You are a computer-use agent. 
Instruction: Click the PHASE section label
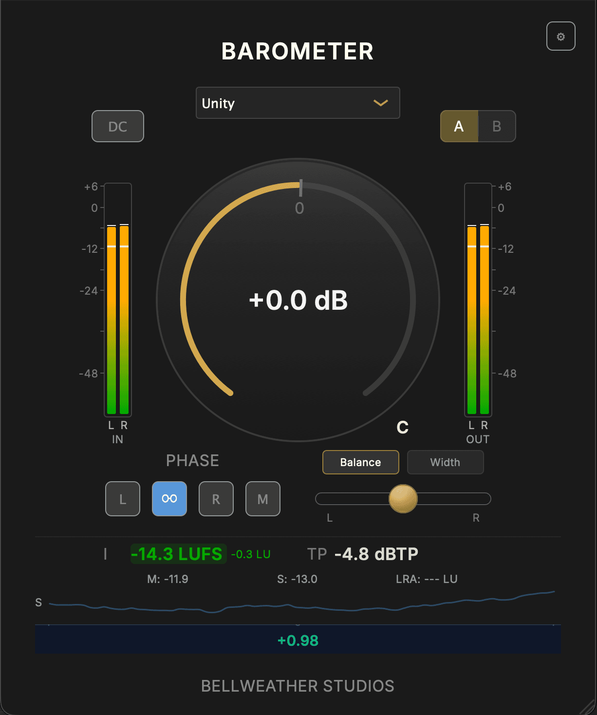[193, 461]
